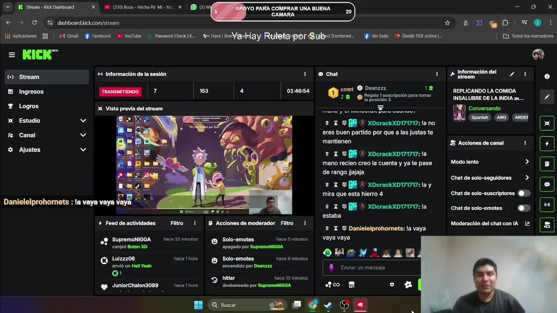This screenshot has height=313, width=557.
Task: Open Filtro in Feed de actividades
Action: point(177,223)
